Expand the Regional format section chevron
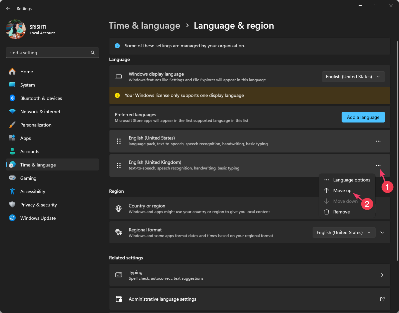 [x=382, y=232]
